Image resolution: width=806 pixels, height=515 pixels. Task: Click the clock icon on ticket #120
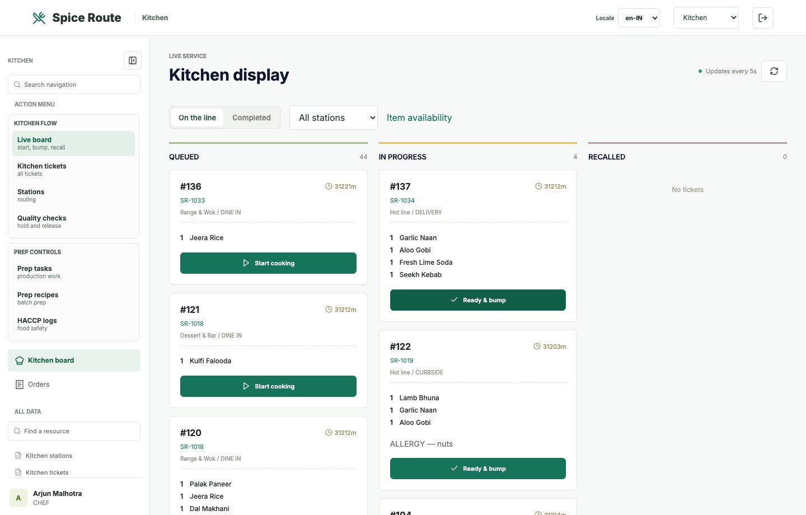point(329,433)
